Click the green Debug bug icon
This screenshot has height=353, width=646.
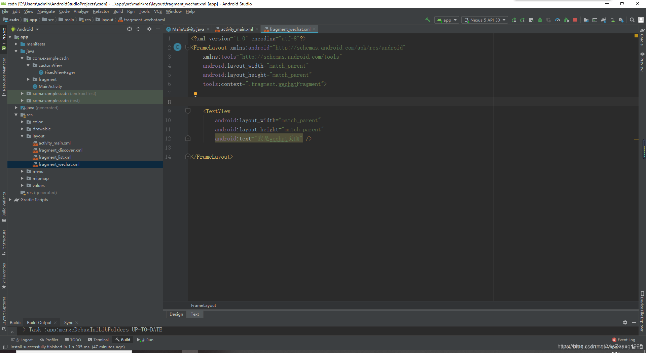click(x=540, y=20)
